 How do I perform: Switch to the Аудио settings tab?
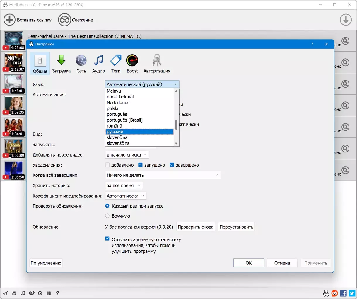click(98, 64)
